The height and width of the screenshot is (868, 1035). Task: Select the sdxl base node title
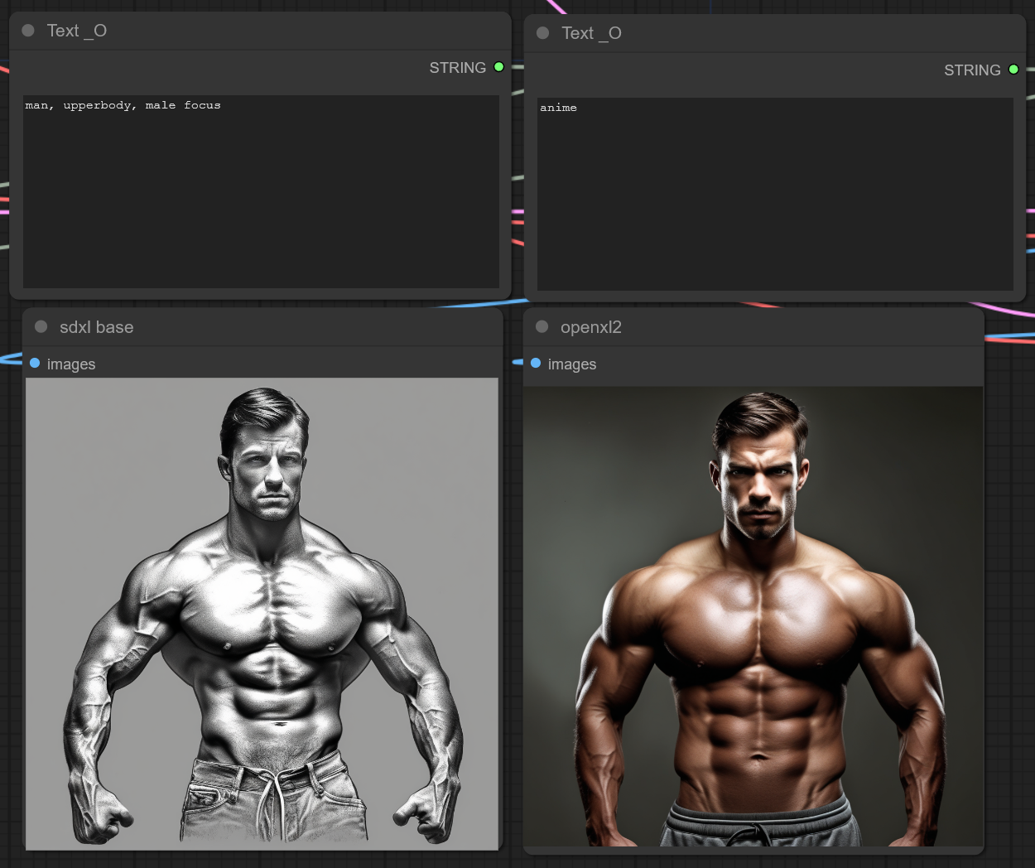point(96,327)
